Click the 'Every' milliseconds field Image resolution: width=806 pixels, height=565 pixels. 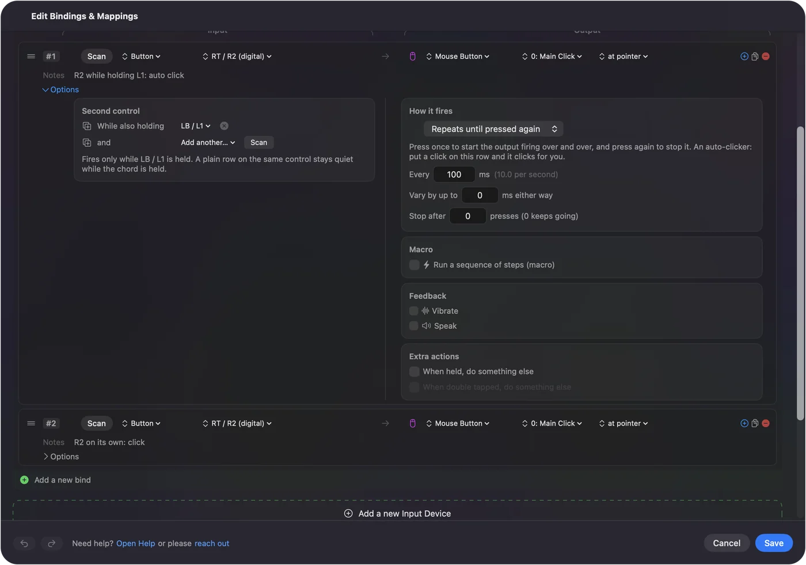[x=454, y=175]
